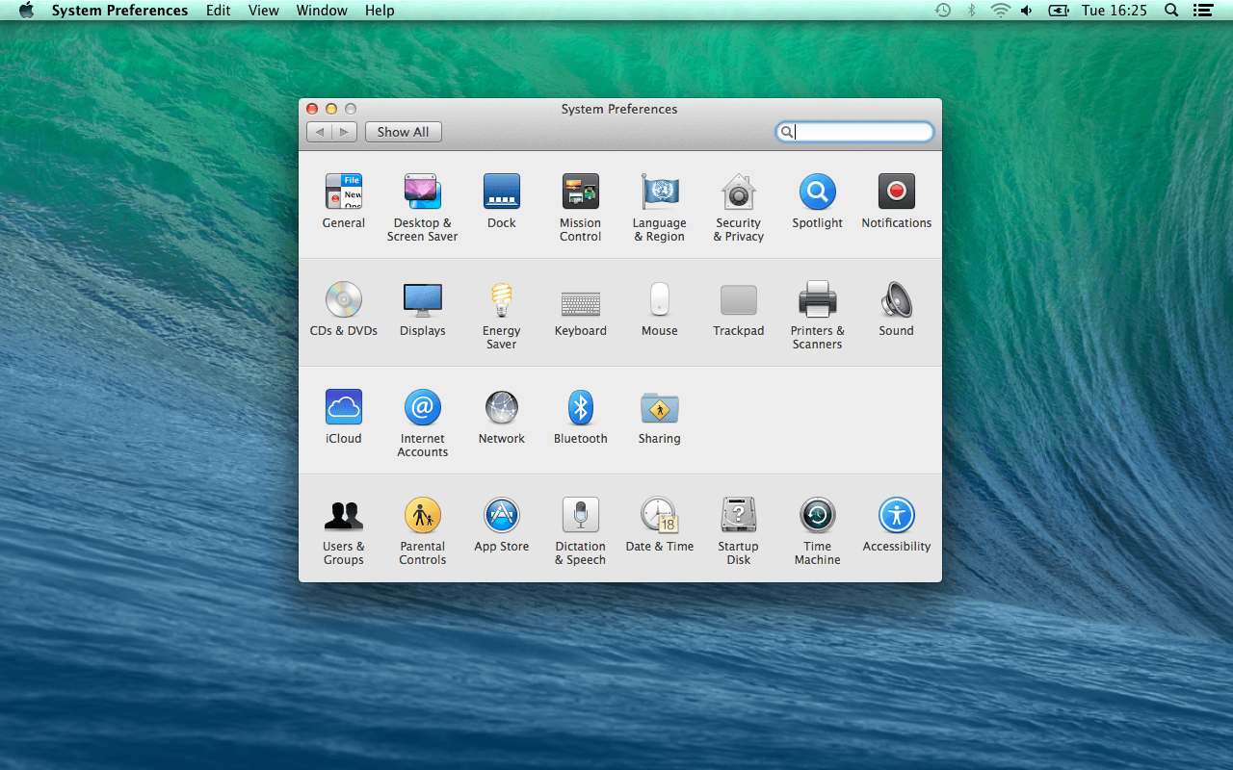Click the volume menu bar icon
The image size is (1233, 770).
[x=1027, y=11]
